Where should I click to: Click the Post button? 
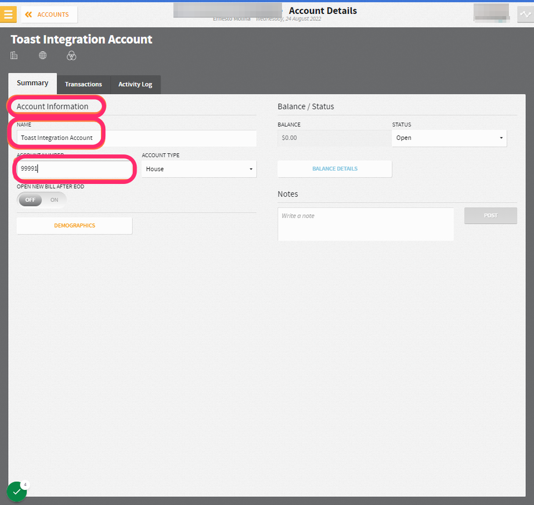tap(490, 215)
